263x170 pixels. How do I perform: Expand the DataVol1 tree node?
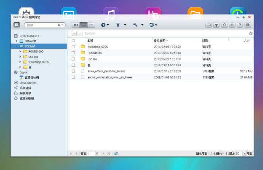tap(16, 41)
